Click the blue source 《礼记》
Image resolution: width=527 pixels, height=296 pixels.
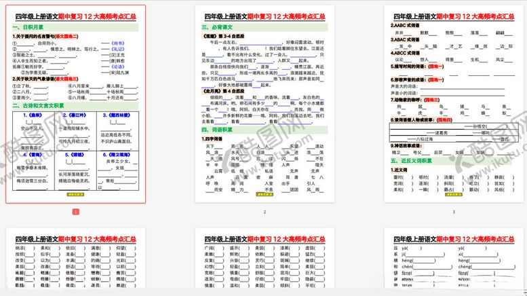point(118,49)
